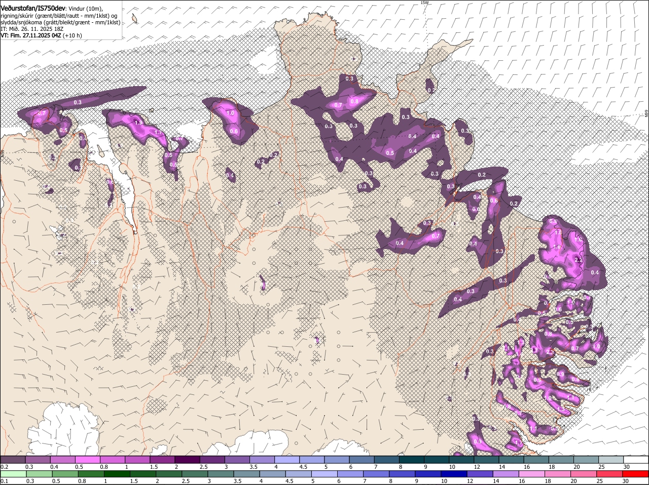The width and height of the screenshot is (649, 485).
Task: Click the IT: Mið. 26. 11. 2025 18Z line
Action: [x=32, y=29]
